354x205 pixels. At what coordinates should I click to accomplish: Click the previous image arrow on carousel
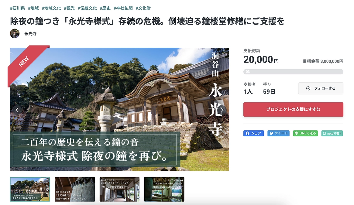(17, 110)
